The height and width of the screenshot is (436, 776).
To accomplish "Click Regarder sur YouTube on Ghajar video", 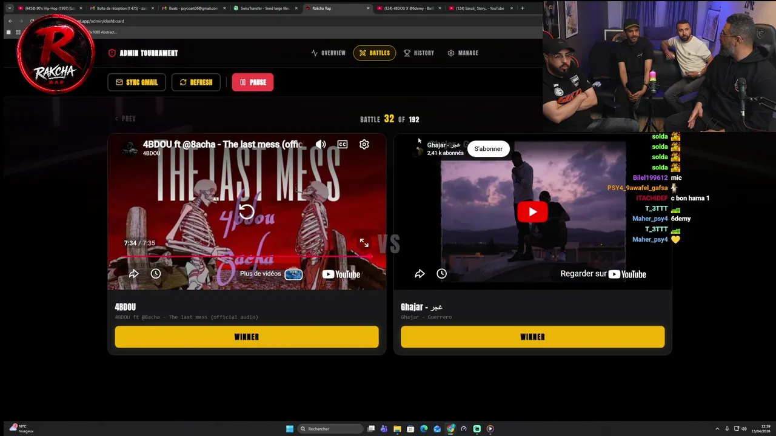I will [603, 274].
